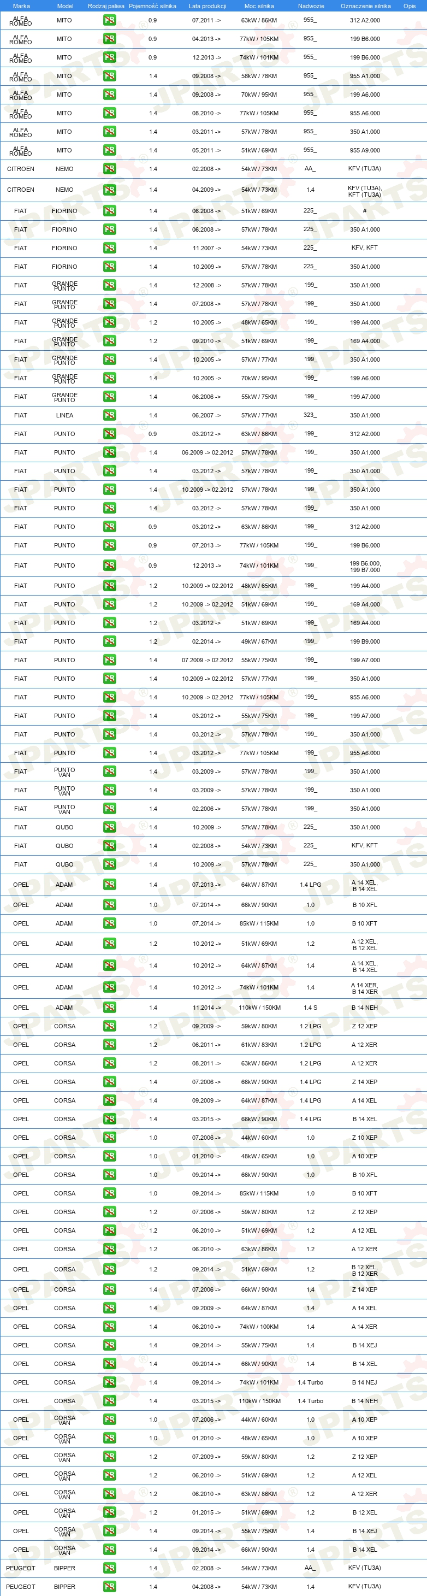Click the Rodzaj paliwa column header
This screenshot has width=427, height=1596.
(x=106, y=5)
